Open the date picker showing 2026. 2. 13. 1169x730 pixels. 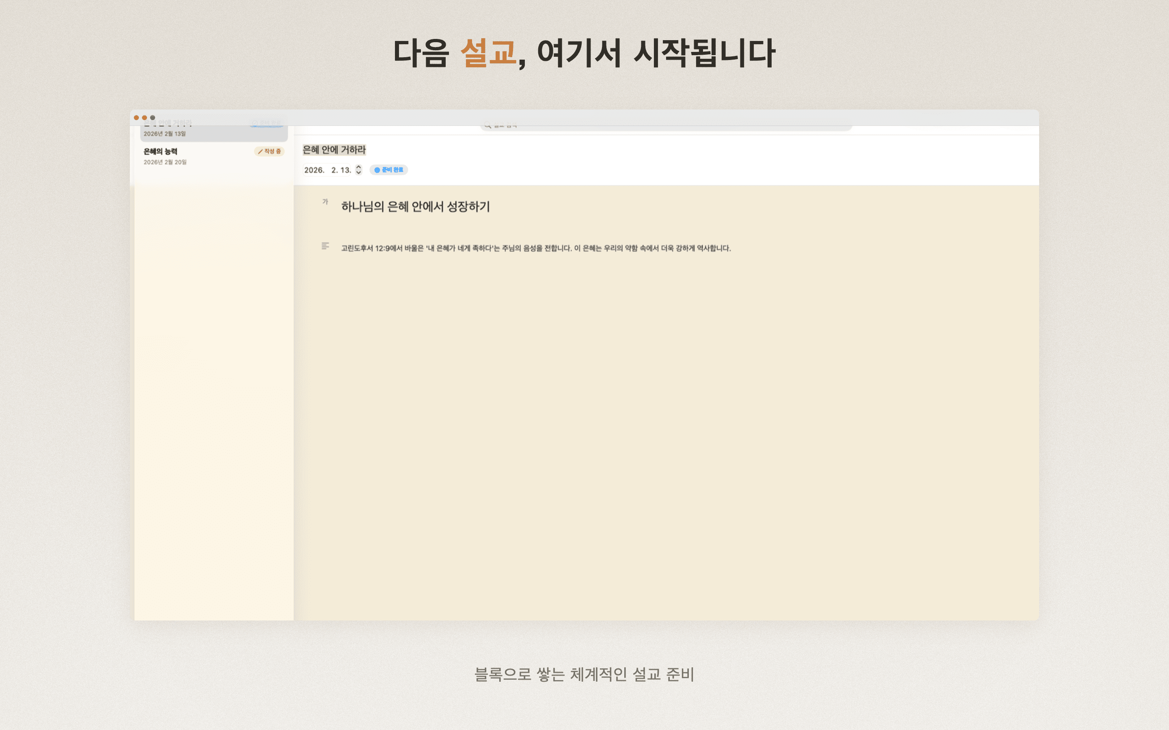coord(328,170)
